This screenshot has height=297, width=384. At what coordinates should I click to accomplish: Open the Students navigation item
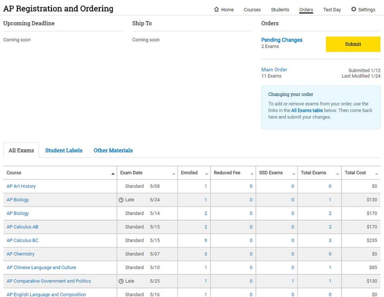pos(280,10)
